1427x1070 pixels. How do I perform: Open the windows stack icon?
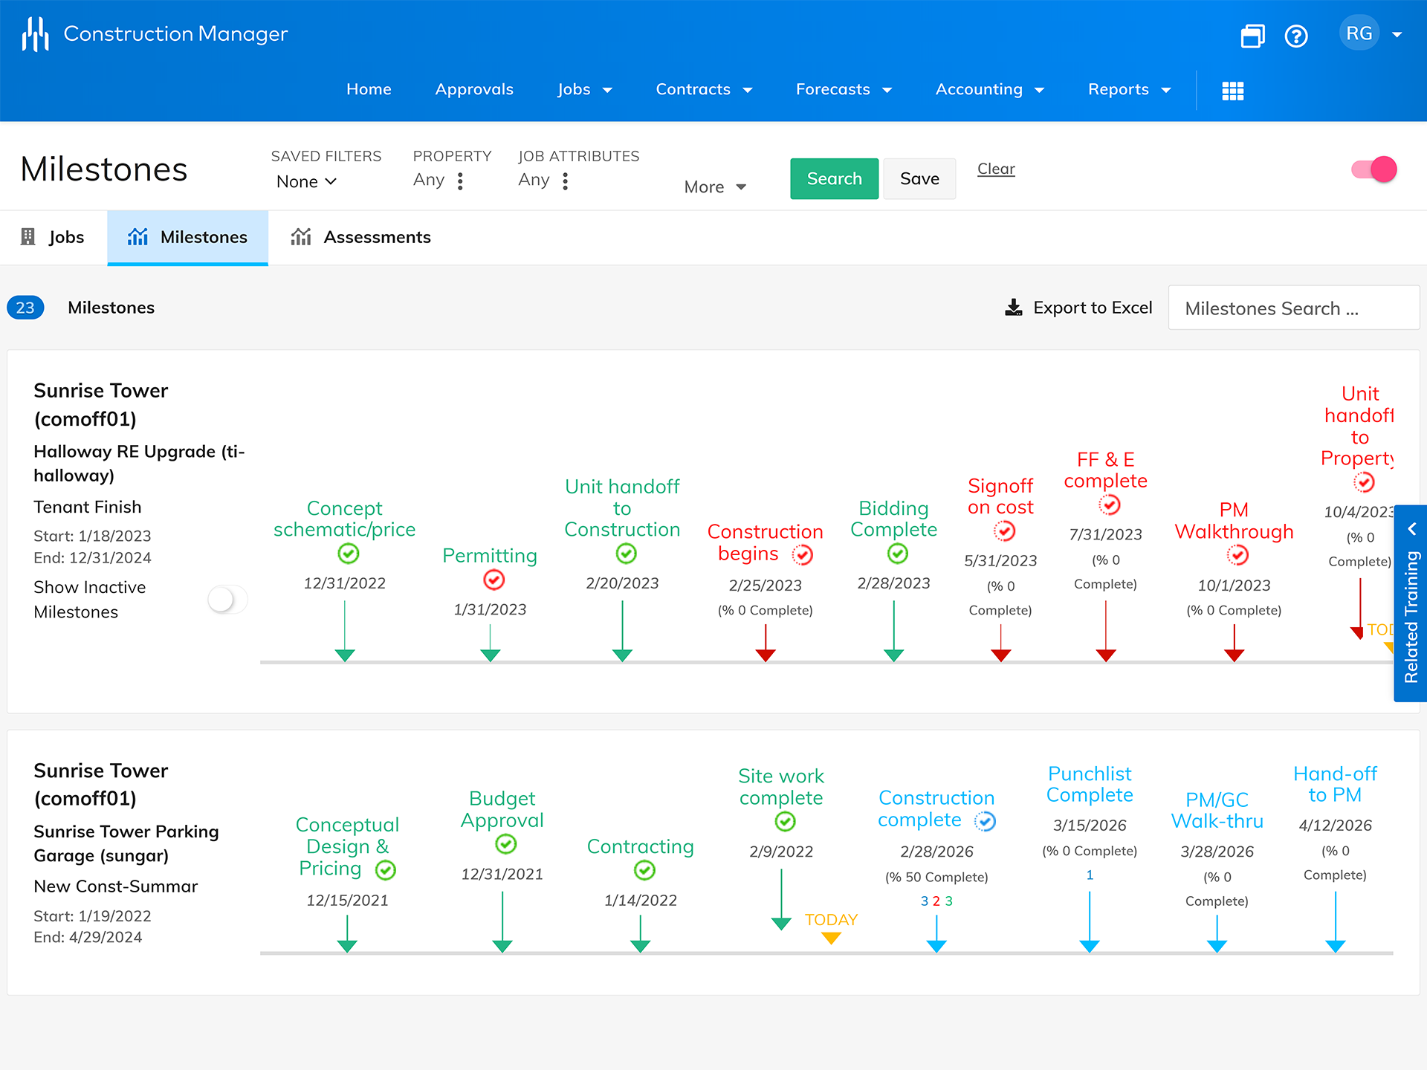(x=1252, y=36)
